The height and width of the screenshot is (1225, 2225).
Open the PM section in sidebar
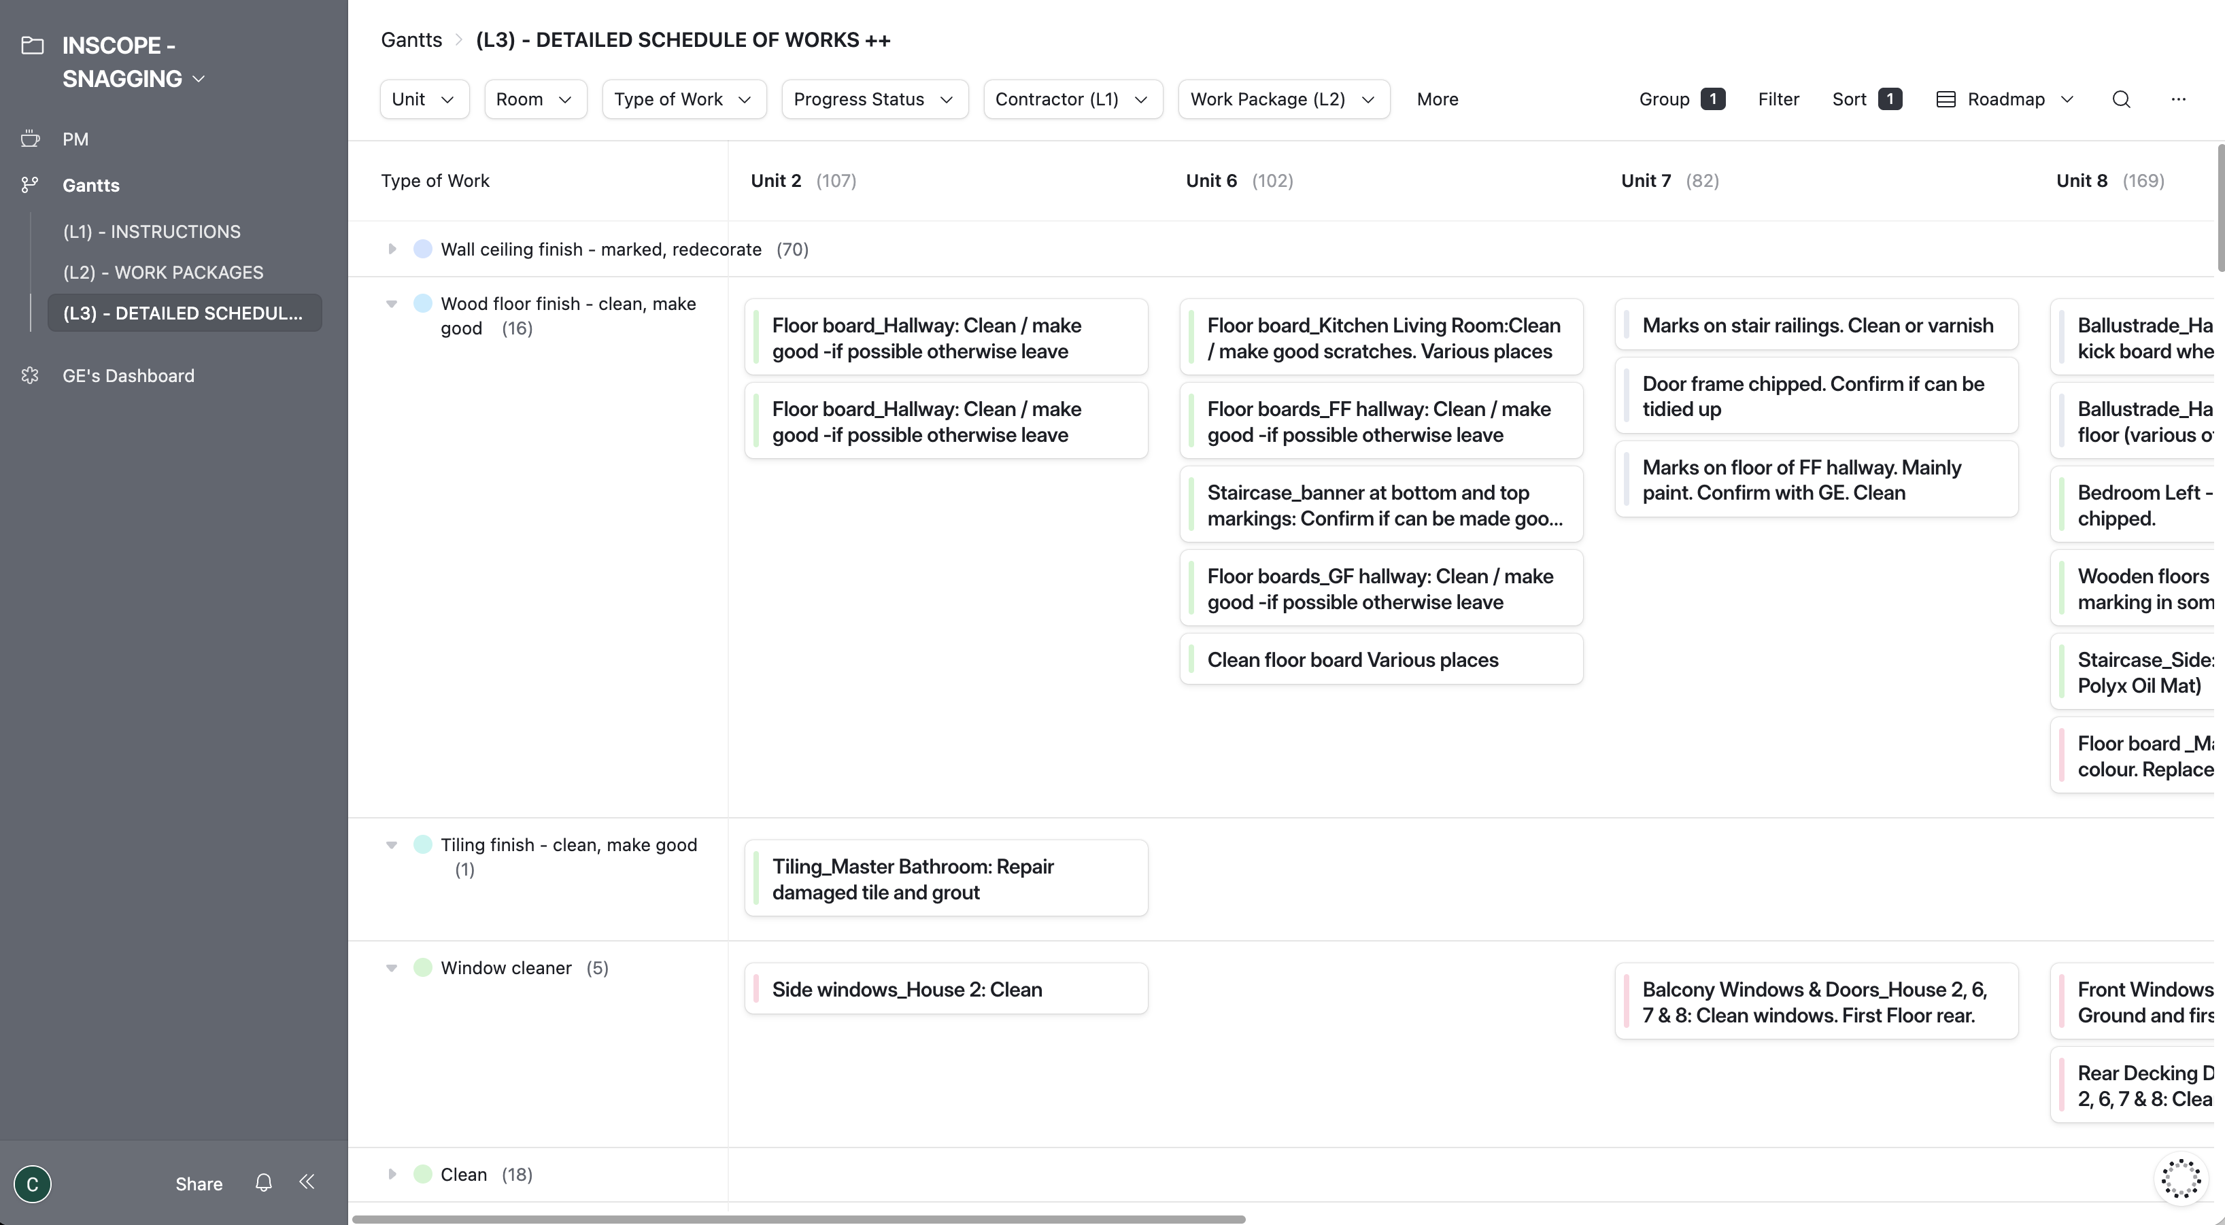click(75, 139)
